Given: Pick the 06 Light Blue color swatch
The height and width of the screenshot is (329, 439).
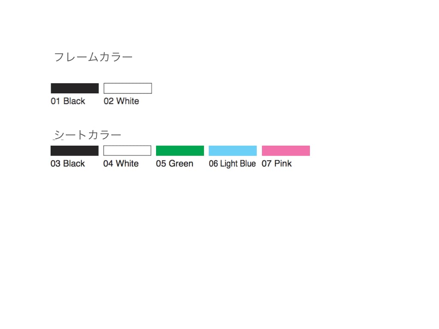Looking at the screenshot, I should coord(233,150).
